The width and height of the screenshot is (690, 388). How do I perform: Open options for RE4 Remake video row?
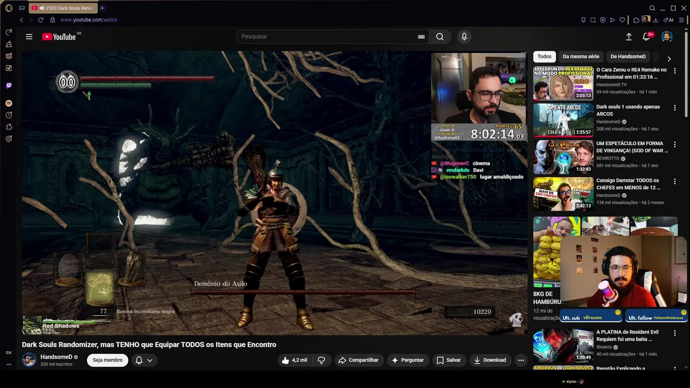(674, 71)
